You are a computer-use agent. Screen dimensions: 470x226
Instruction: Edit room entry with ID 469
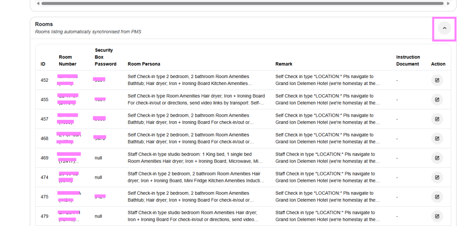pos(437,158)
